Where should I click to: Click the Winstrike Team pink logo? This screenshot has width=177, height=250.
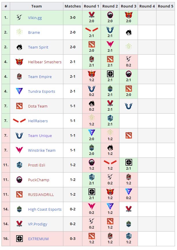19,150
